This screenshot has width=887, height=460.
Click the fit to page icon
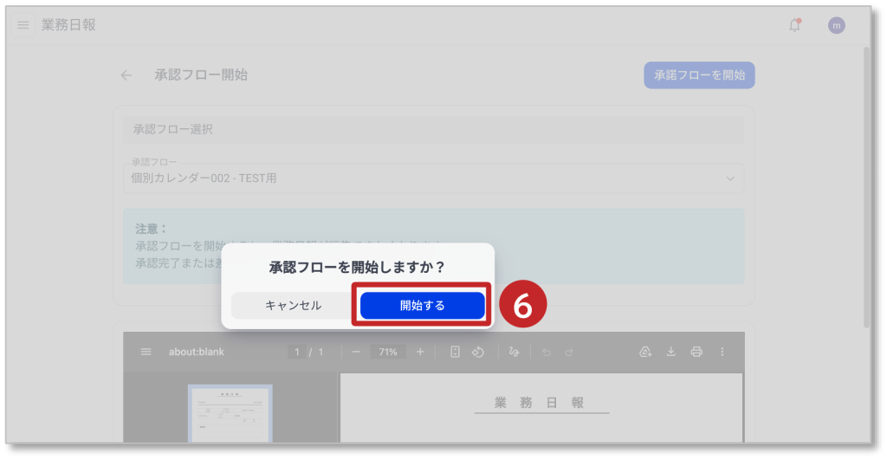point(455,352)
